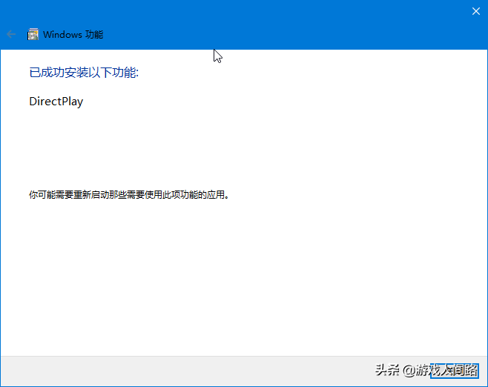Screen dimensions: 488x387
Task: Click the characters 功能 in the dialog title
Action: pos(94,34)
